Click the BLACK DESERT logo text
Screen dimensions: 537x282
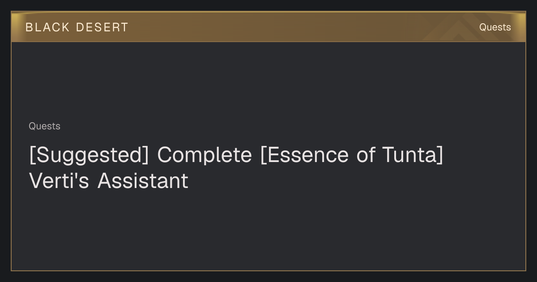[77, 27]
